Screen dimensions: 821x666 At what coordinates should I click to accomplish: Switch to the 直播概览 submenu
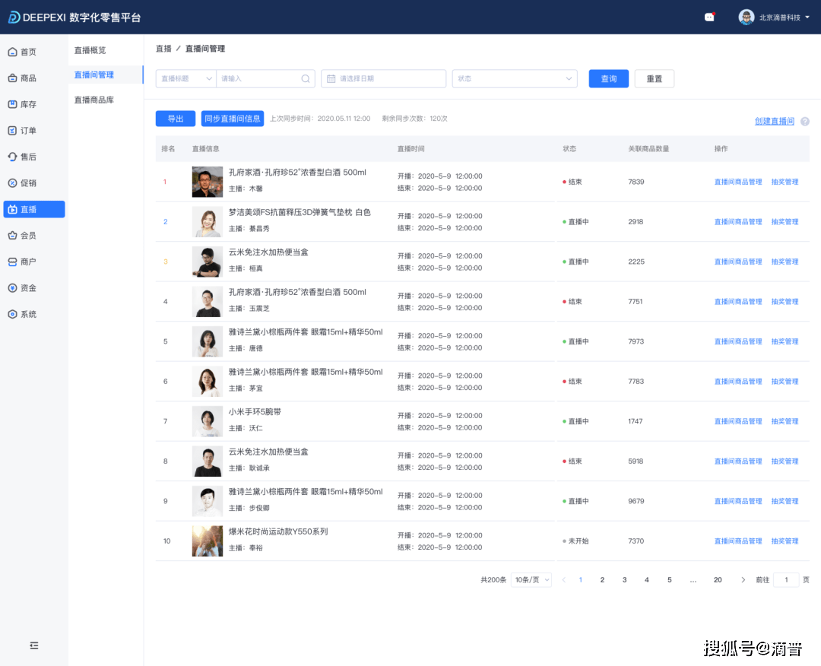90,50
